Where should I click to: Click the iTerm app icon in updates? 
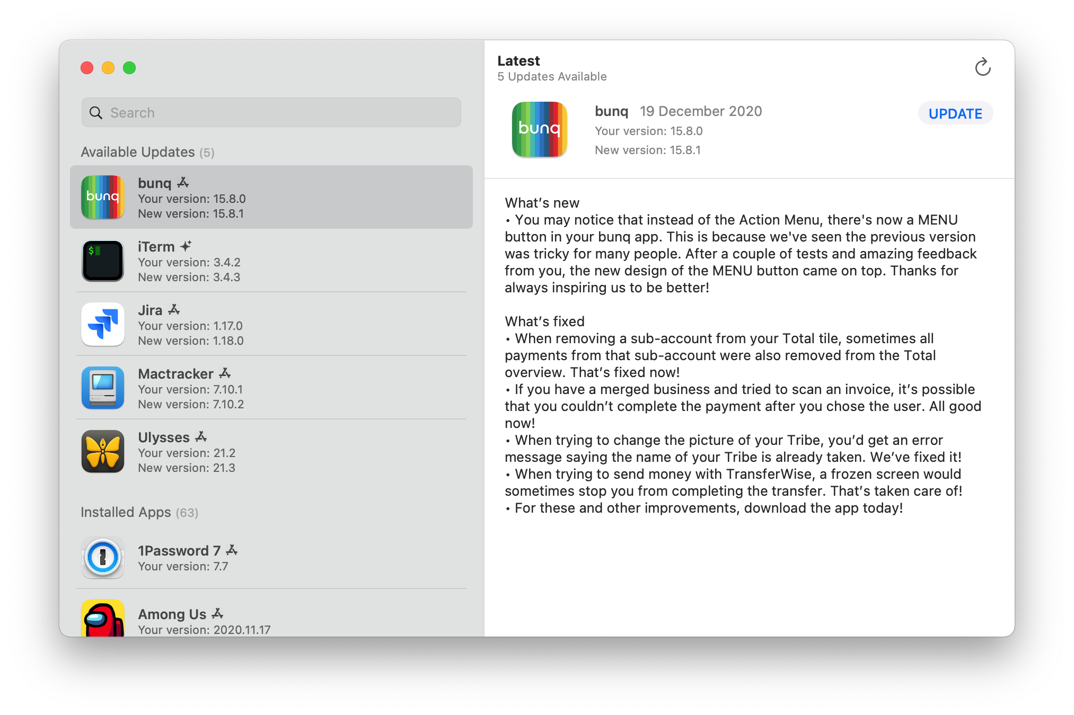point(104,260)
